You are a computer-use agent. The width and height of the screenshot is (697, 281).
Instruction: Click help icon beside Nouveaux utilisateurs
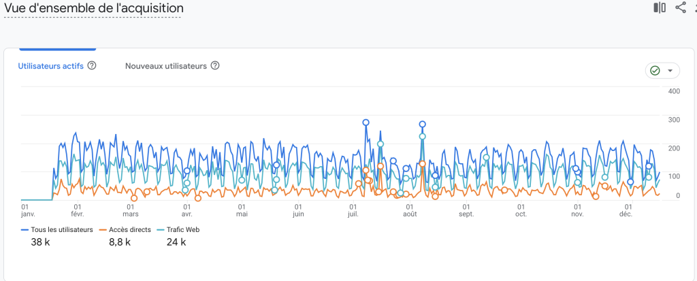click(x=215, y=66)
